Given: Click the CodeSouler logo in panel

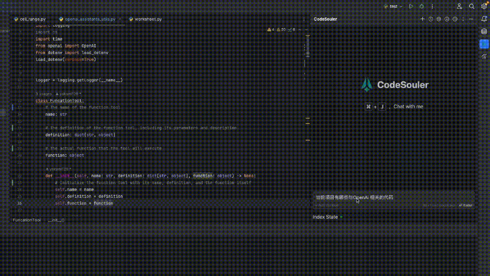Looking at the screenshot, I should click(395, 85).
